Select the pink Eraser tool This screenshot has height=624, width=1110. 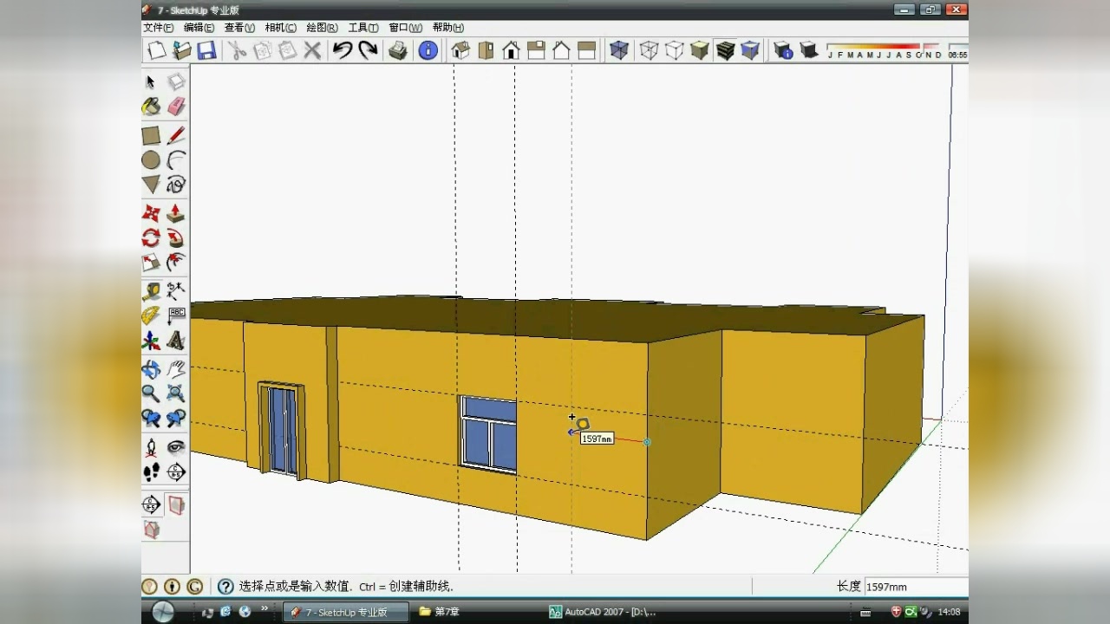(176, 107)
